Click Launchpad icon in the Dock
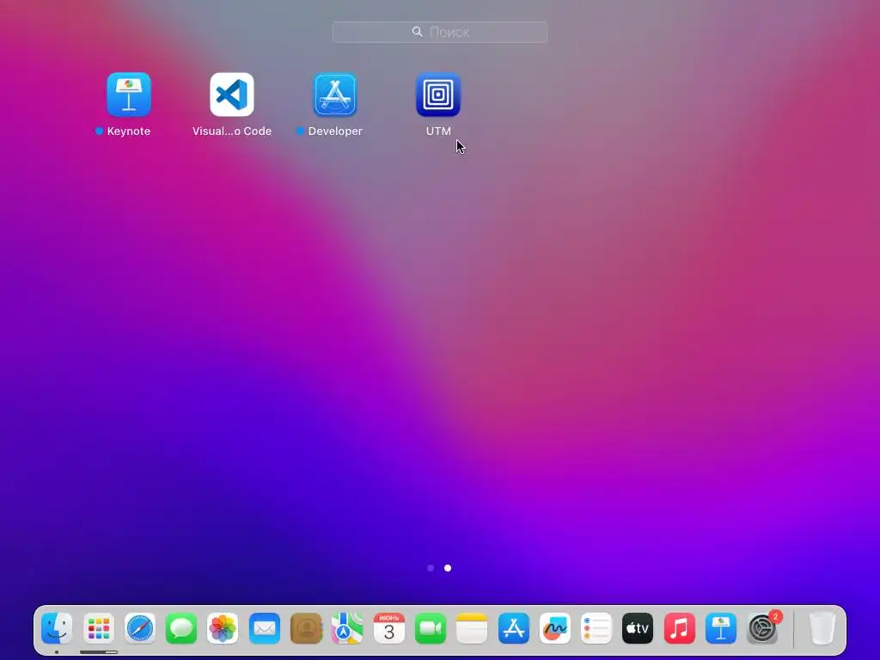 (x=99, y=628)
